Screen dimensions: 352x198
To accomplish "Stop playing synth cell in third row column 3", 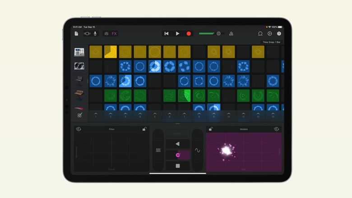I will click(x=125, y=81).
